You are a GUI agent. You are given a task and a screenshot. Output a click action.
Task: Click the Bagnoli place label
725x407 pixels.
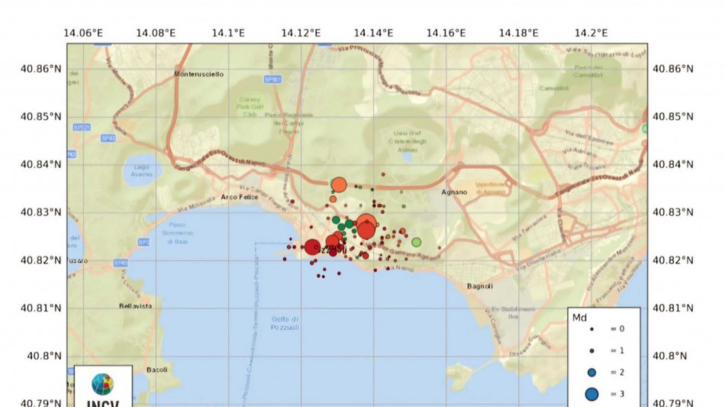[x=479, y=286]
